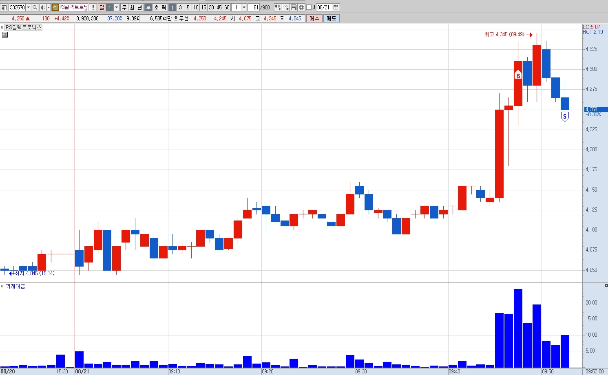
Task: Click the tallest volume bar at 09:47
Action: pos(518,328)
